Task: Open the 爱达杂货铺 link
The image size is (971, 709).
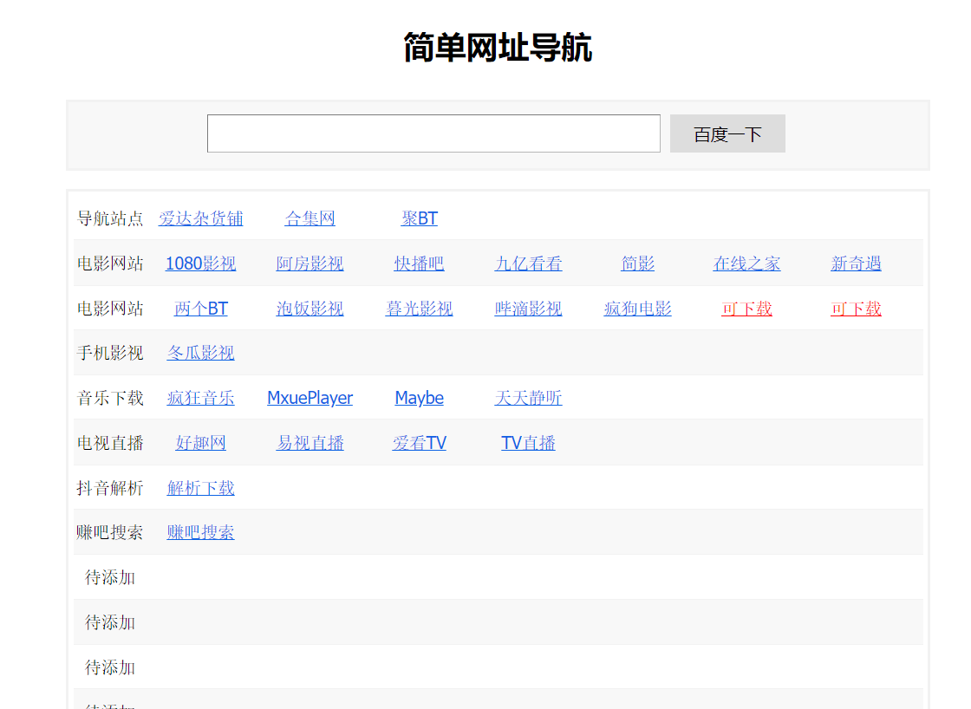Action: (200, 218)
